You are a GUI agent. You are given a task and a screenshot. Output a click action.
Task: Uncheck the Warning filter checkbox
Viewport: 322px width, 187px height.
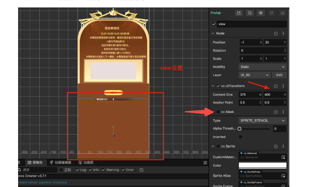click(103, 170)
